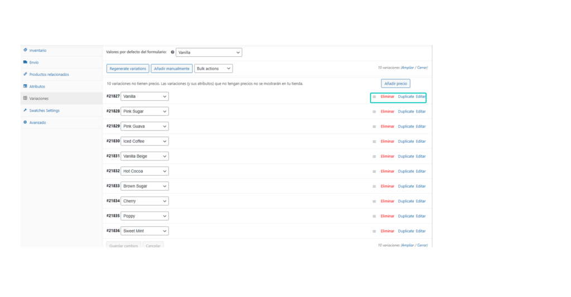The width and height of the screenshot is (571, 297).
Task: Open the Productos relacionados tab
Action: point(49,74)
